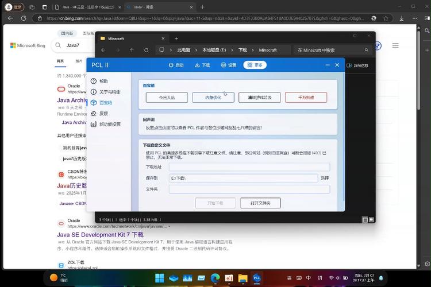The width and height of the screenshot is (431, 287).
Task: Click the 回声洞 message text line
Action: click(x=204, y=127)
